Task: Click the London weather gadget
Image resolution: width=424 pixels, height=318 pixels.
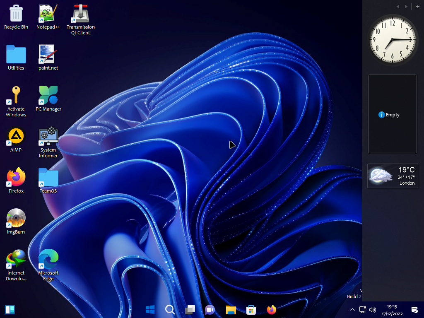Action: click(x=393, y=176)
